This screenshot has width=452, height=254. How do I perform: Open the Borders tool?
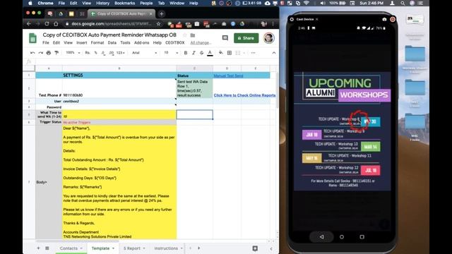[x=230, y=53]
